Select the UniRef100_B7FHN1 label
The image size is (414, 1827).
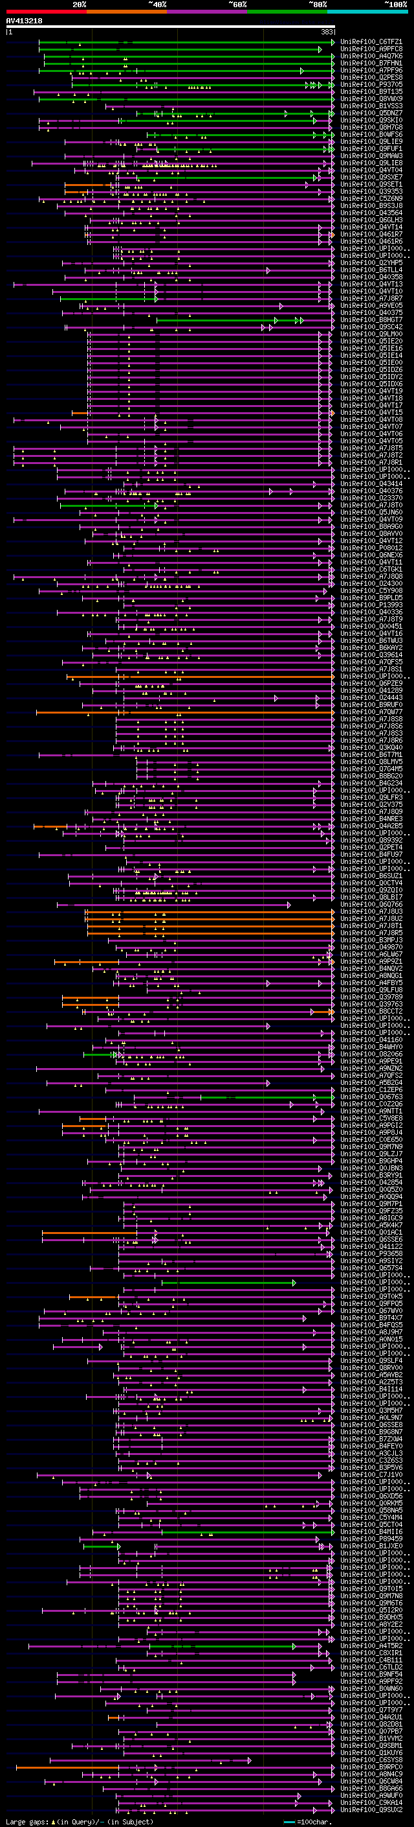coord(371,63)
